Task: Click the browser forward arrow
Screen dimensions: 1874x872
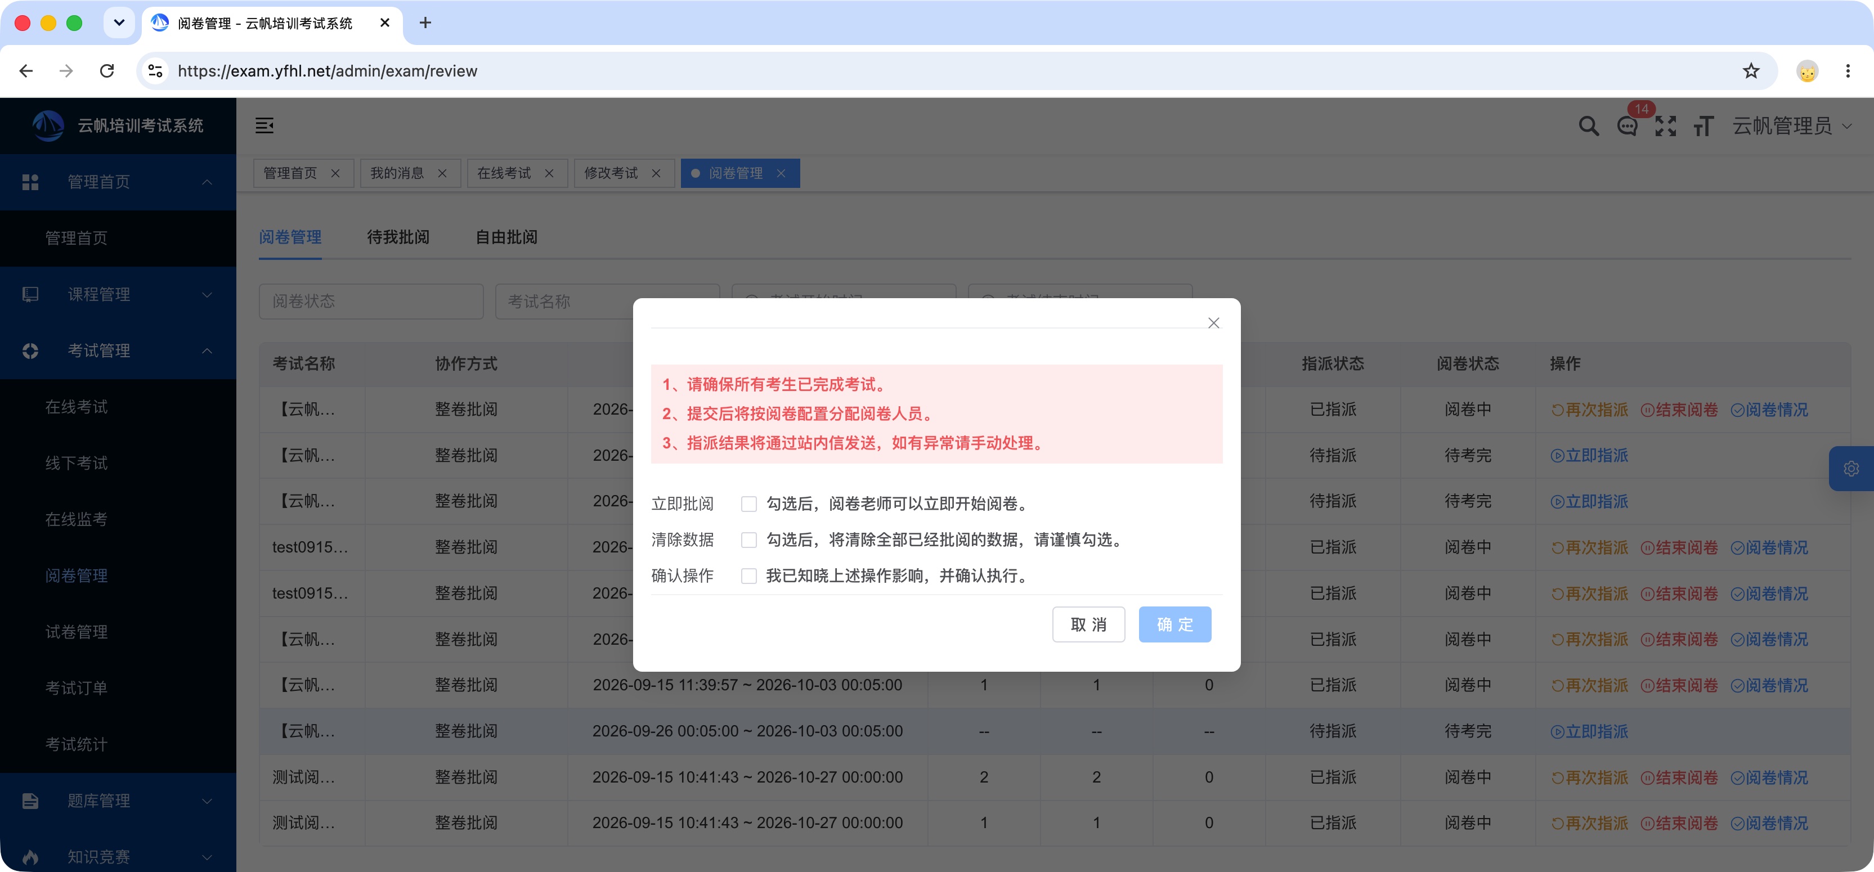Action: 66,70
